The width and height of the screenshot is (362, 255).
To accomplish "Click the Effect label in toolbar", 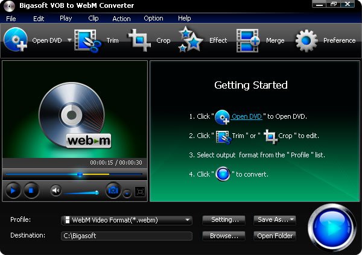I will click(x=218, y=40).
